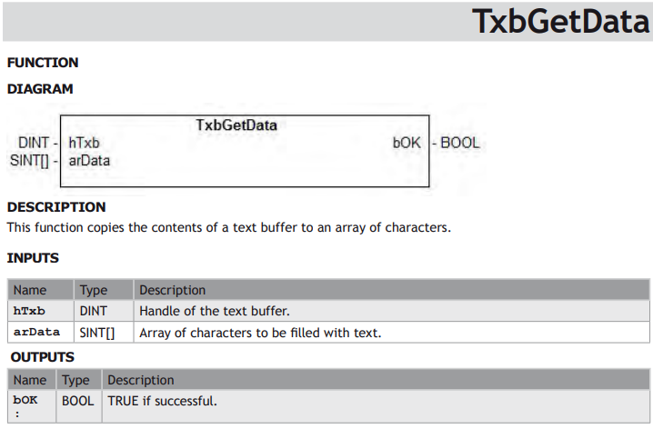The image size is (653, 429).
Task: Click the Description column header in the inputs table
Action: point(391,290)
